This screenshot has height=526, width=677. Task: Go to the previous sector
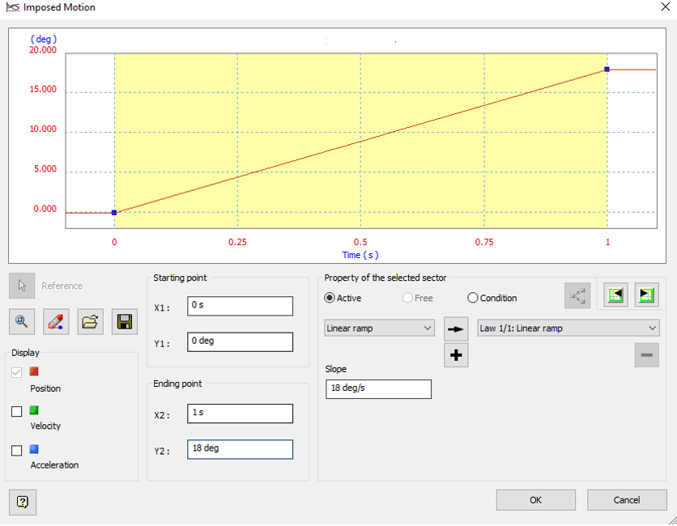pyautogui.click(x=615, y=295)
